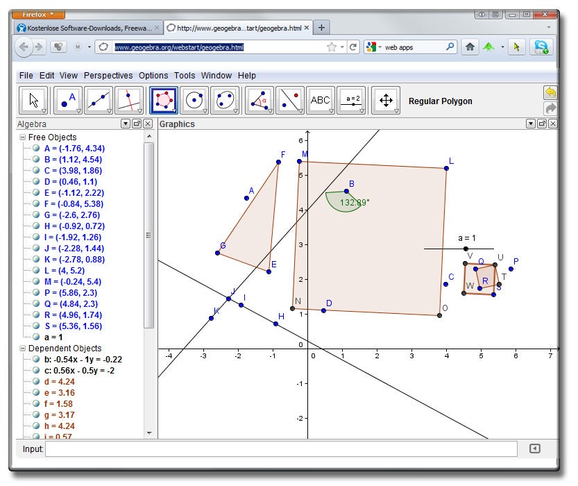
Task: Choose the Line through Two Points tool
Action: pos(99,101)
